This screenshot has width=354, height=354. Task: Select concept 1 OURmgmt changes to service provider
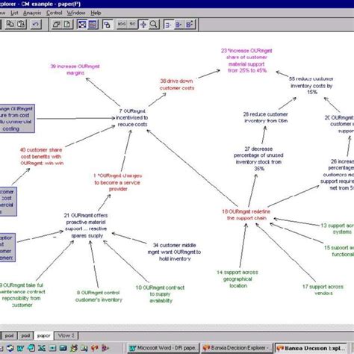click(118, 182)
